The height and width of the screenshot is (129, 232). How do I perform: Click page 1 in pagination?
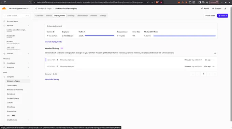pos(204,74)
